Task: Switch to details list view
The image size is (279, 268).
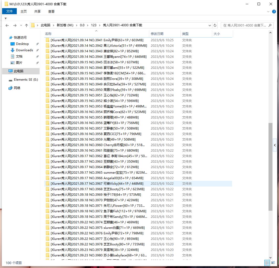Action: pyautogui.click(x=267, y=263)
